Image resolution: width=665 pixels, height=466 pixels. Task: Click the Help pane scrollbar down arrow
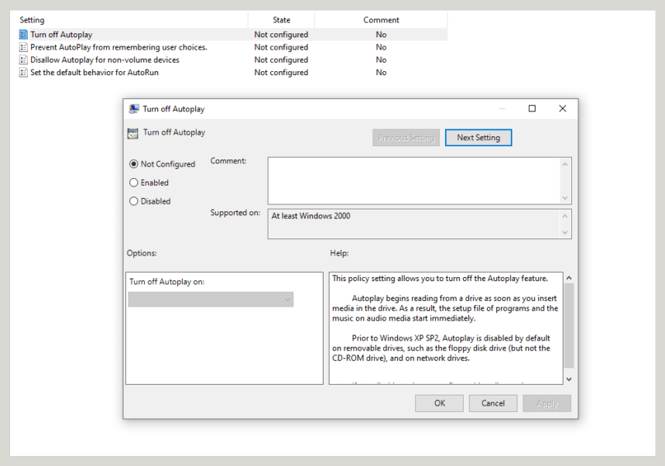click(568, 379)
